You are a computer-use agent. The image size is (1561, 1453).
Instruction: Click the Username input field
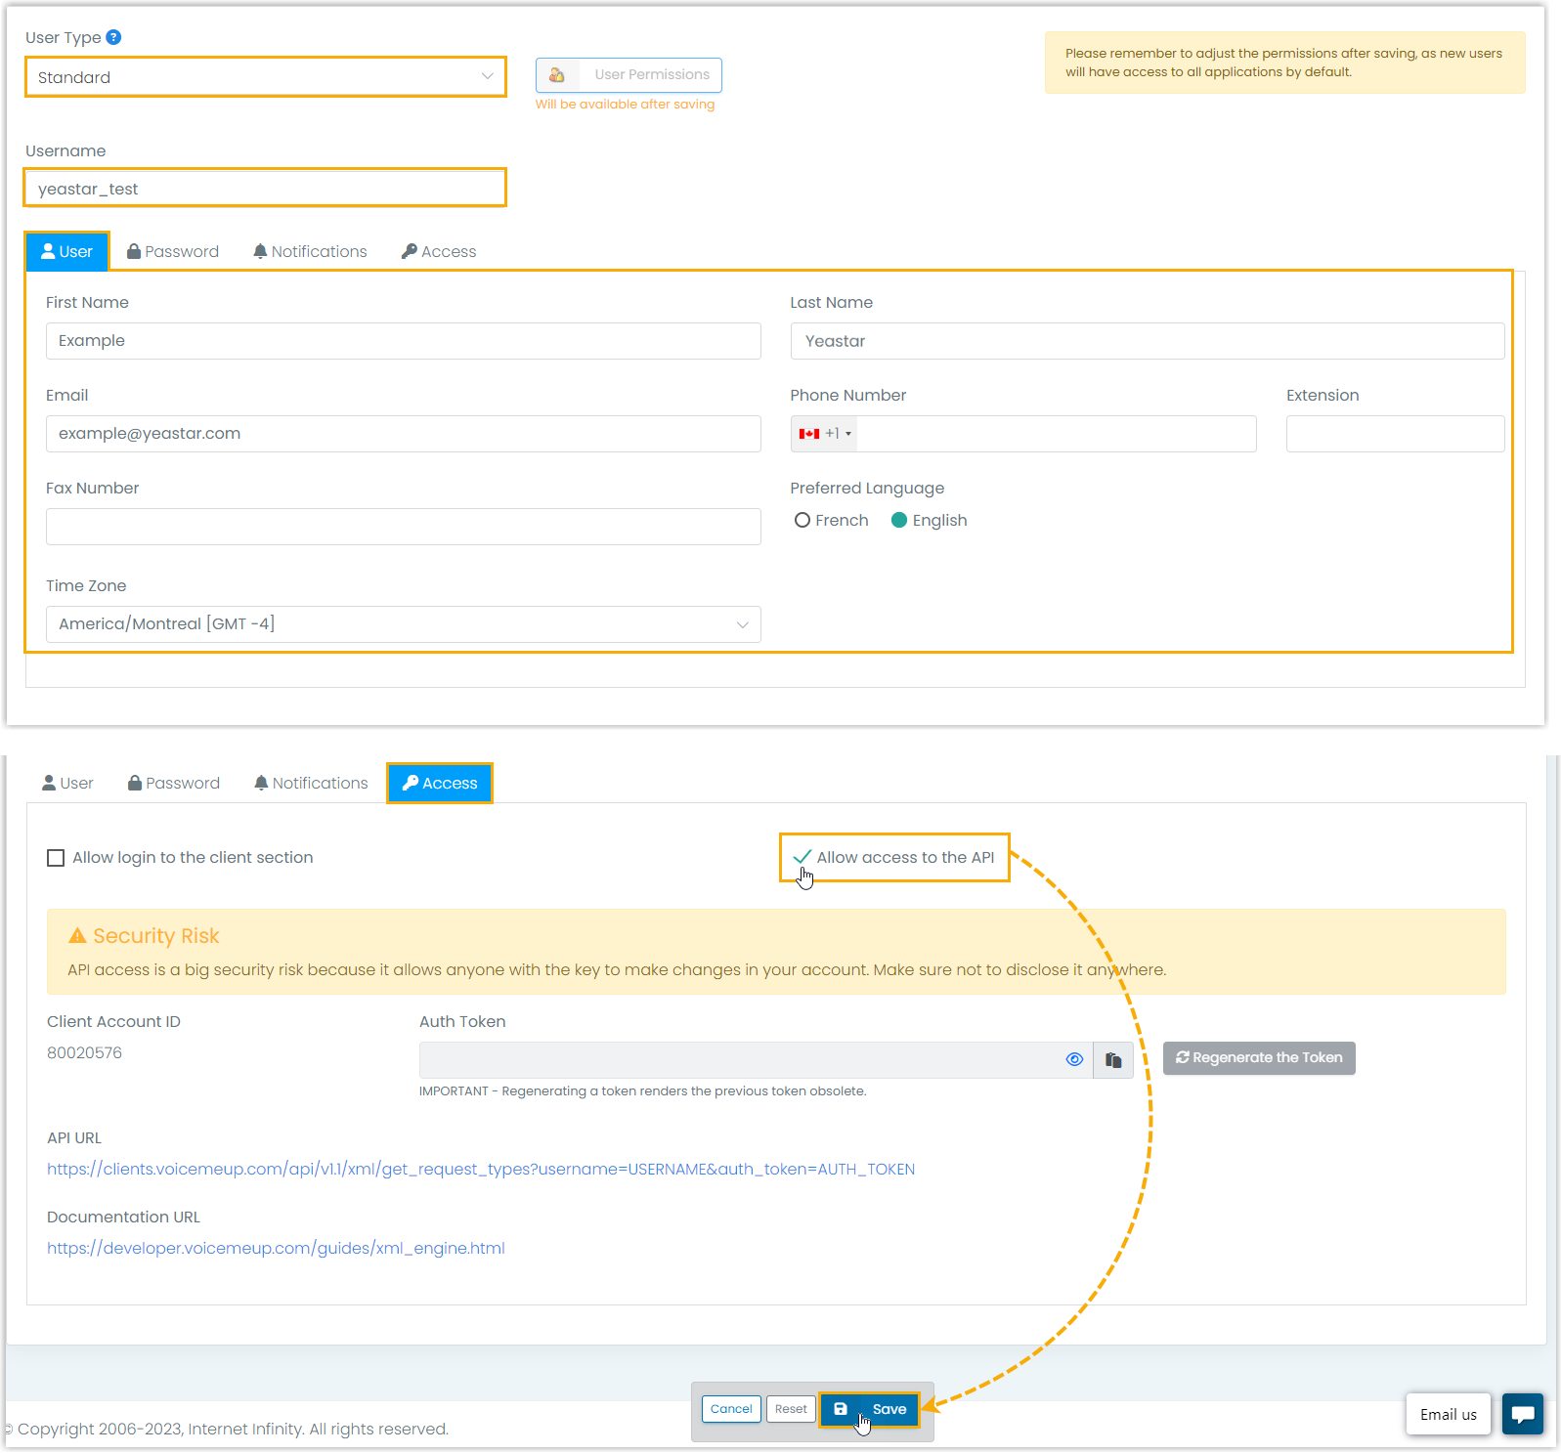265,189
